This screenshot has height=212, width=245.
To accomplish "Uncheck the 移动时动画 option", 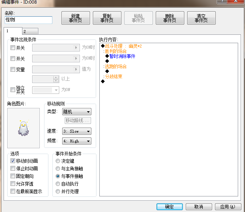I will coord(13,161).
